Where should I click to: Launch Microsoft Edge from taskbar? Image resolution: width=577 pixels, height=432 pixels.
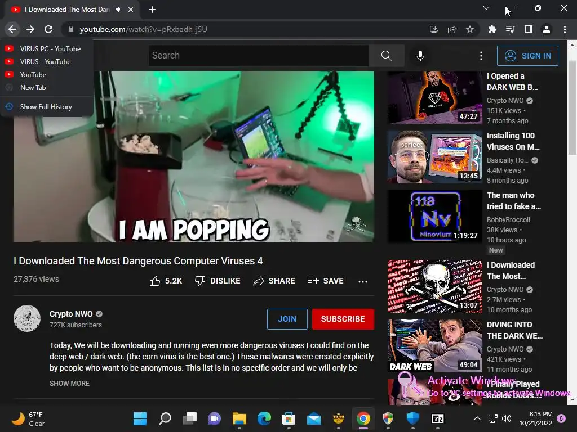(x=264, y=418)
